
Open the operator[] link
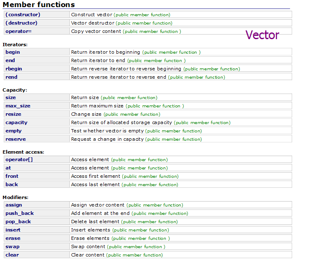(x=19, y=159)
